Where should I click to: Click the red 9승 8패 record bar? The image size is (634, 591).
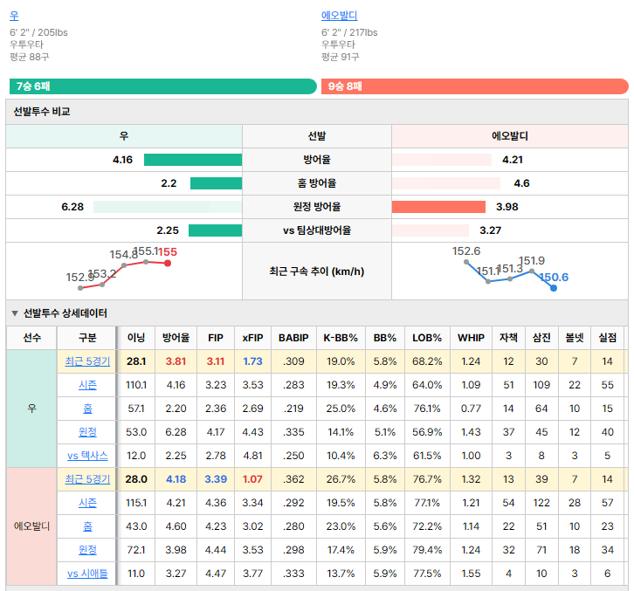coord(475,86)
